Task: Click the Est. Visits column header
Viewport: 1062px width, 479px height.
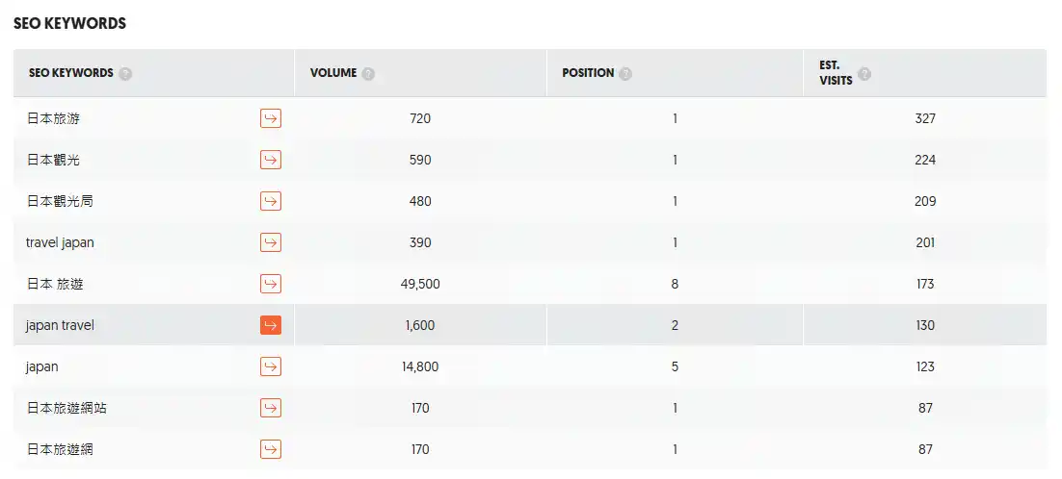Action: (836, 73)
